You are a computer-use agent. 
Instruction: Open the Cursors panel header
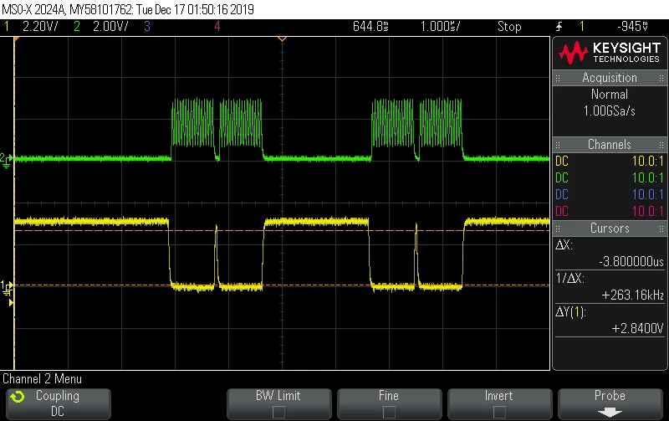pos(610,228)
